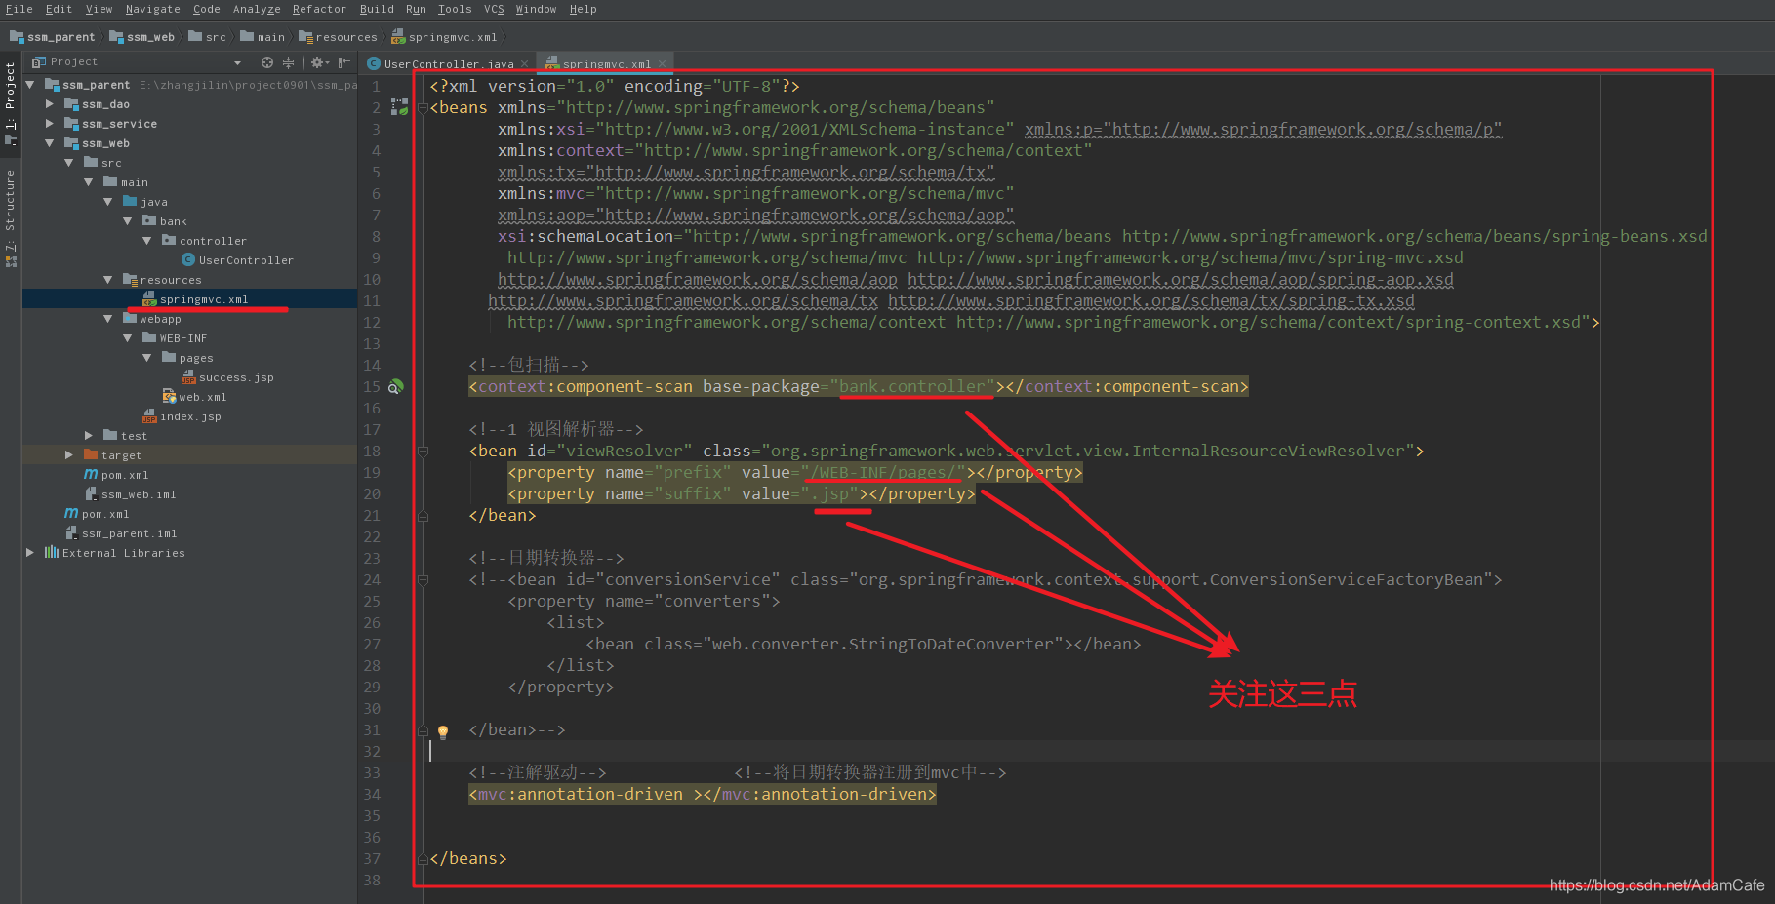Open the Navigate menu
Screen dimensions: 1775x904
(152, 9)
